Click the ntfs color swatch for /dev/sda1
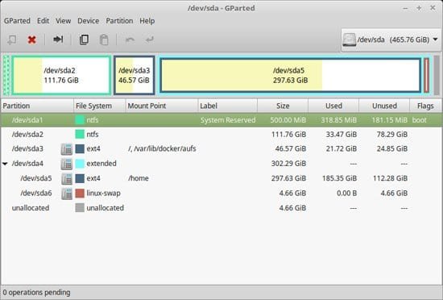 pyautogui.click(x=80, y=120)
